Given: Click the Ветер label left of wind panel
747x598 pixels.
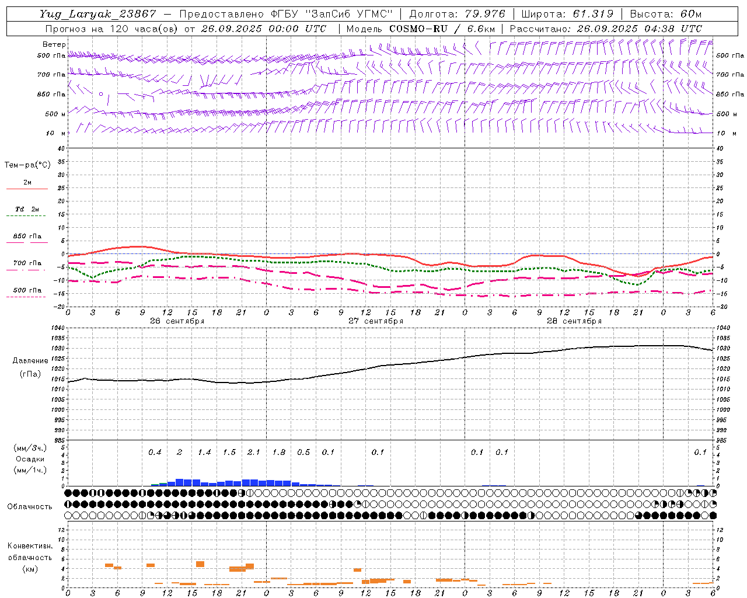Looking at the screenshot, I should 54,44.
